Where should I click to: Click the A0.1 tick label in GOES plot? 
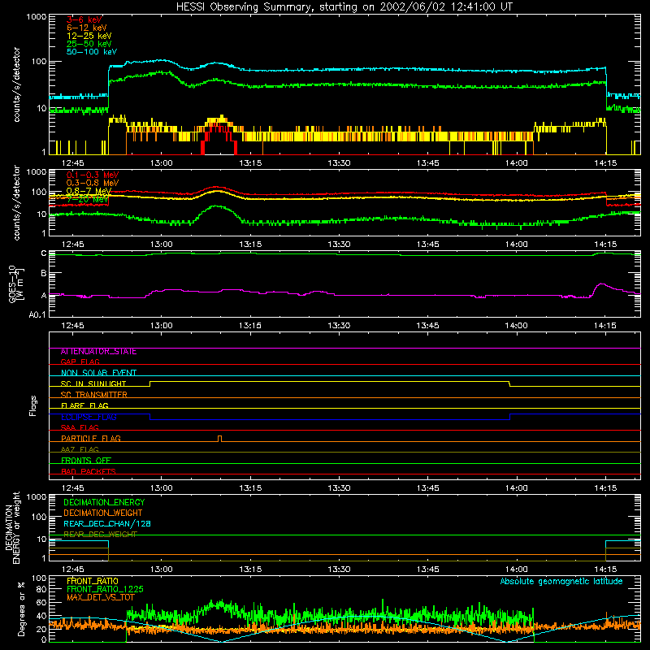tap(37, 315)
